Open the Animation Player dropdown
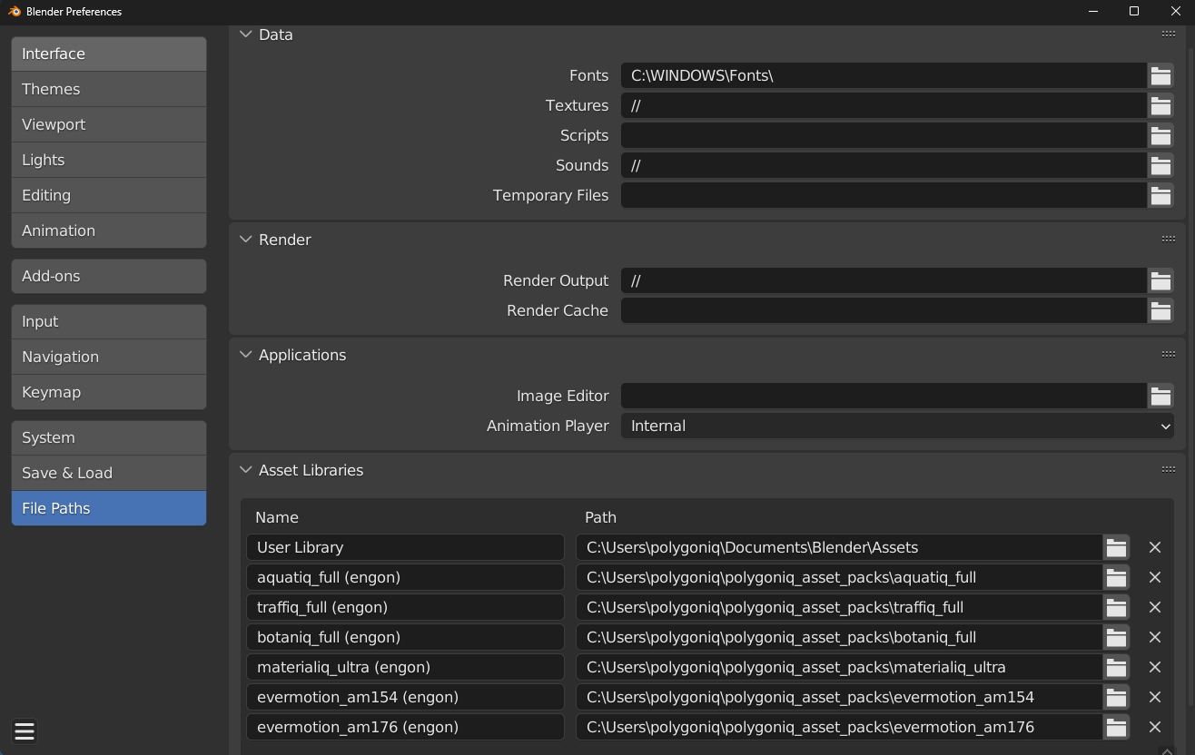 click(x=896, y=426)
